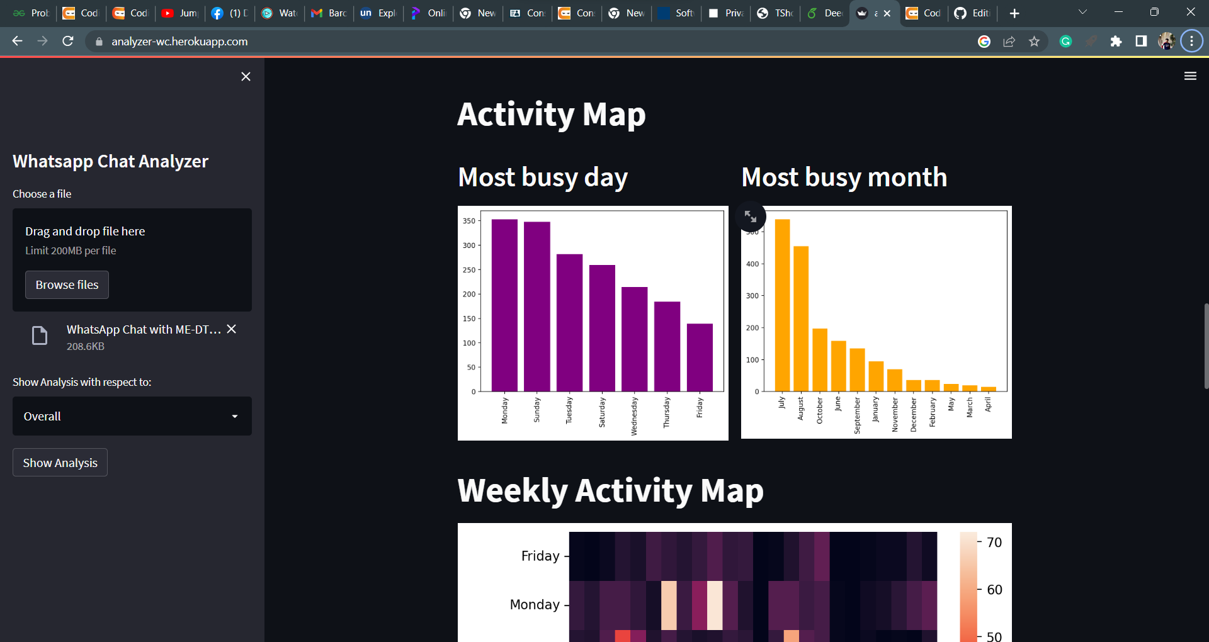Image resolution: width=1209 pixels, height=642 pixels.
Task: Click the Google icon in the address bar
Action: click(984, 42)
